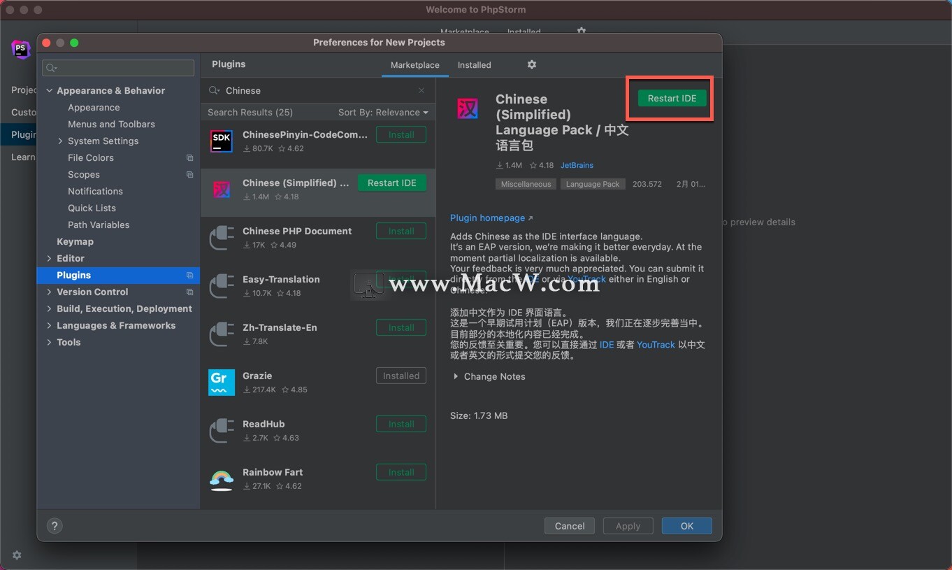Open Quick Lists settings page
The height and width of the screenshot is (570, 952).
[92, 208]
